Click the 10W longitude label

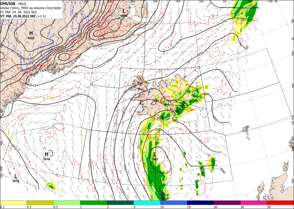pyautogui.click(x=201, y=1)
